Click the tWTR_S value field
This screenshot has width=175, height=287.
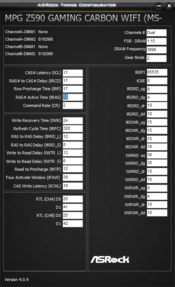click(x=73, y=161)
